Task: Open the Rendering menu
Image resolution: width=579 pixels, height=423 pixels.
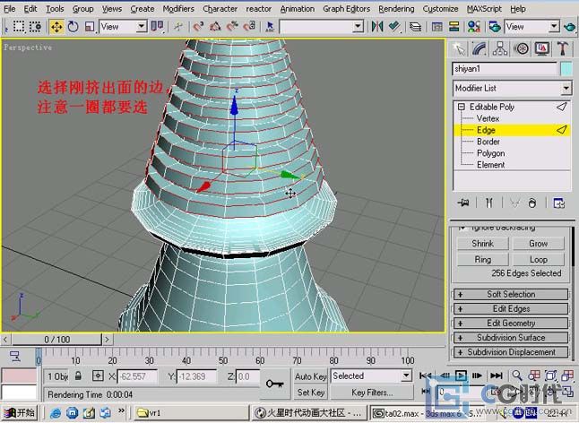Action: coord(396,8)
